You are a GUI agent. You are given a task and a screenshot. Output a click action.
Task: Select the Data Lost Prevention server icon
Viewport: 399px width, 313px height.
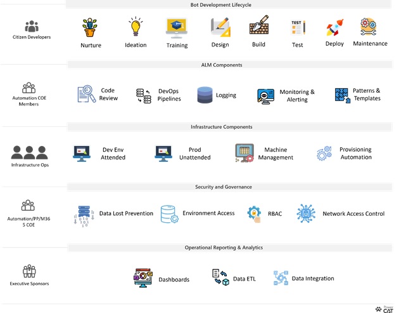click(x=84, y=216)
